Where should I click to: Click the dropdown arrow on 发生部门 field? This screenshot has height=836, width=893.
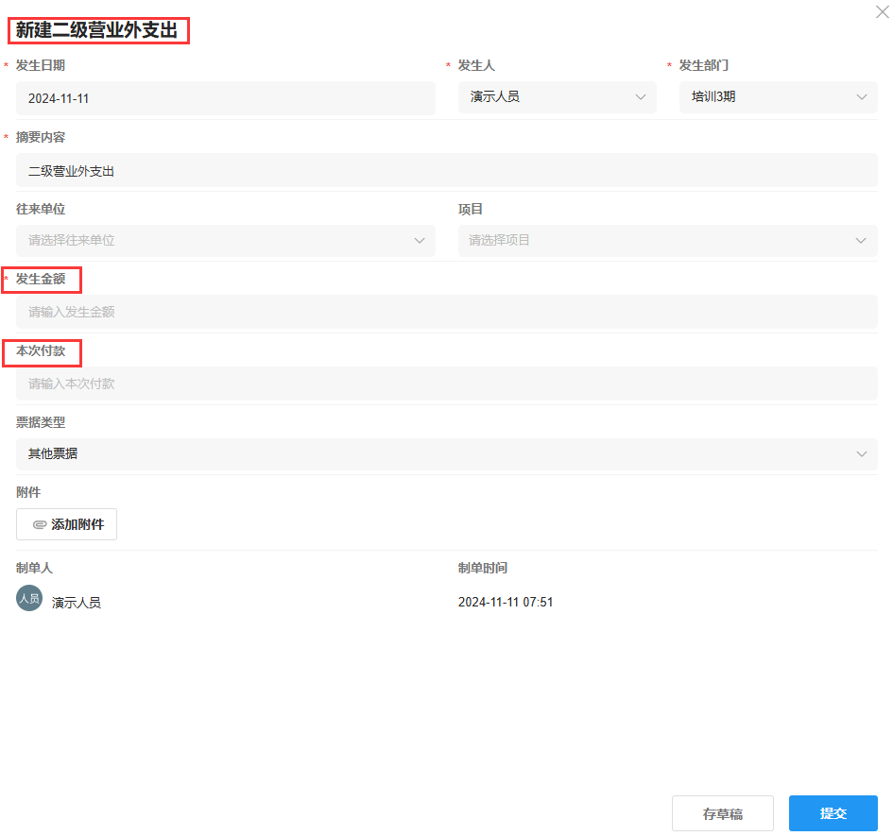[861, 96]
